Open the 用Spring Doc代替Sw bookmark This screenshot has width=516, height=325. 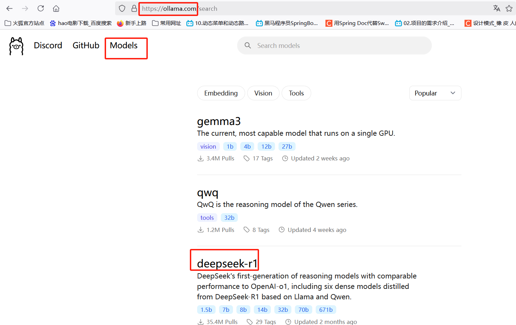[357, 23]
